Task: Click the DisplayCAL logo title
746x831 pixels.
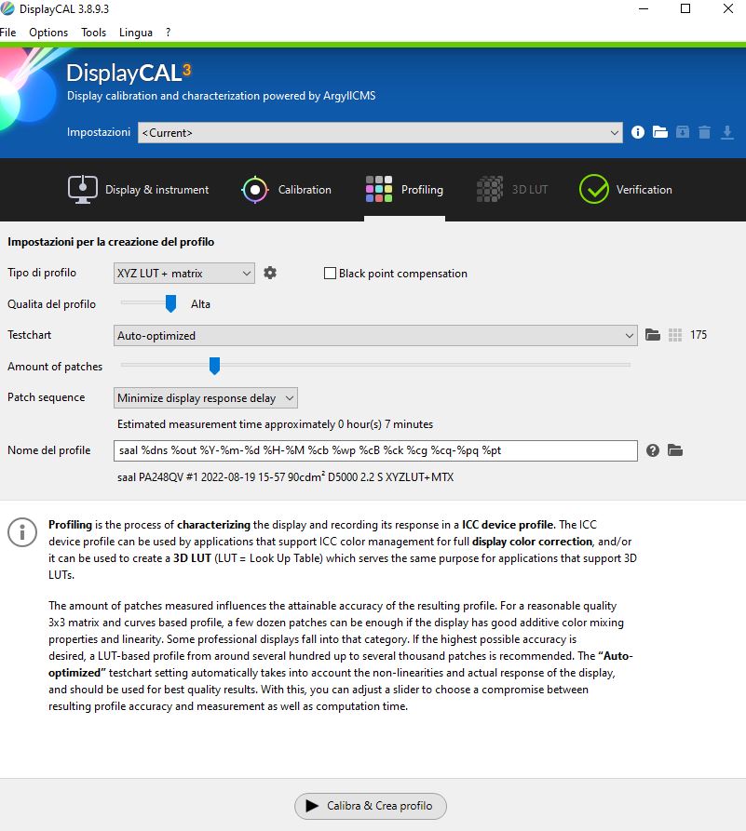Action: pos(129,74)
